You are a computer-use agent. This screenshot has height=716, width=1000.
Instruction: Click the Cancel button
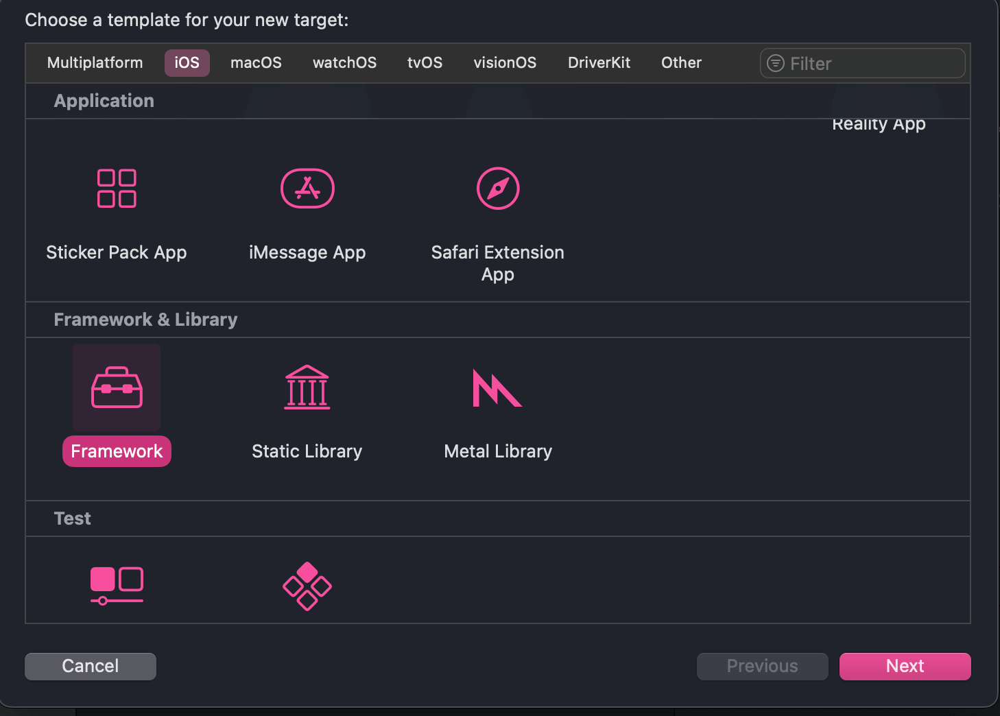(x=91, y=666)
